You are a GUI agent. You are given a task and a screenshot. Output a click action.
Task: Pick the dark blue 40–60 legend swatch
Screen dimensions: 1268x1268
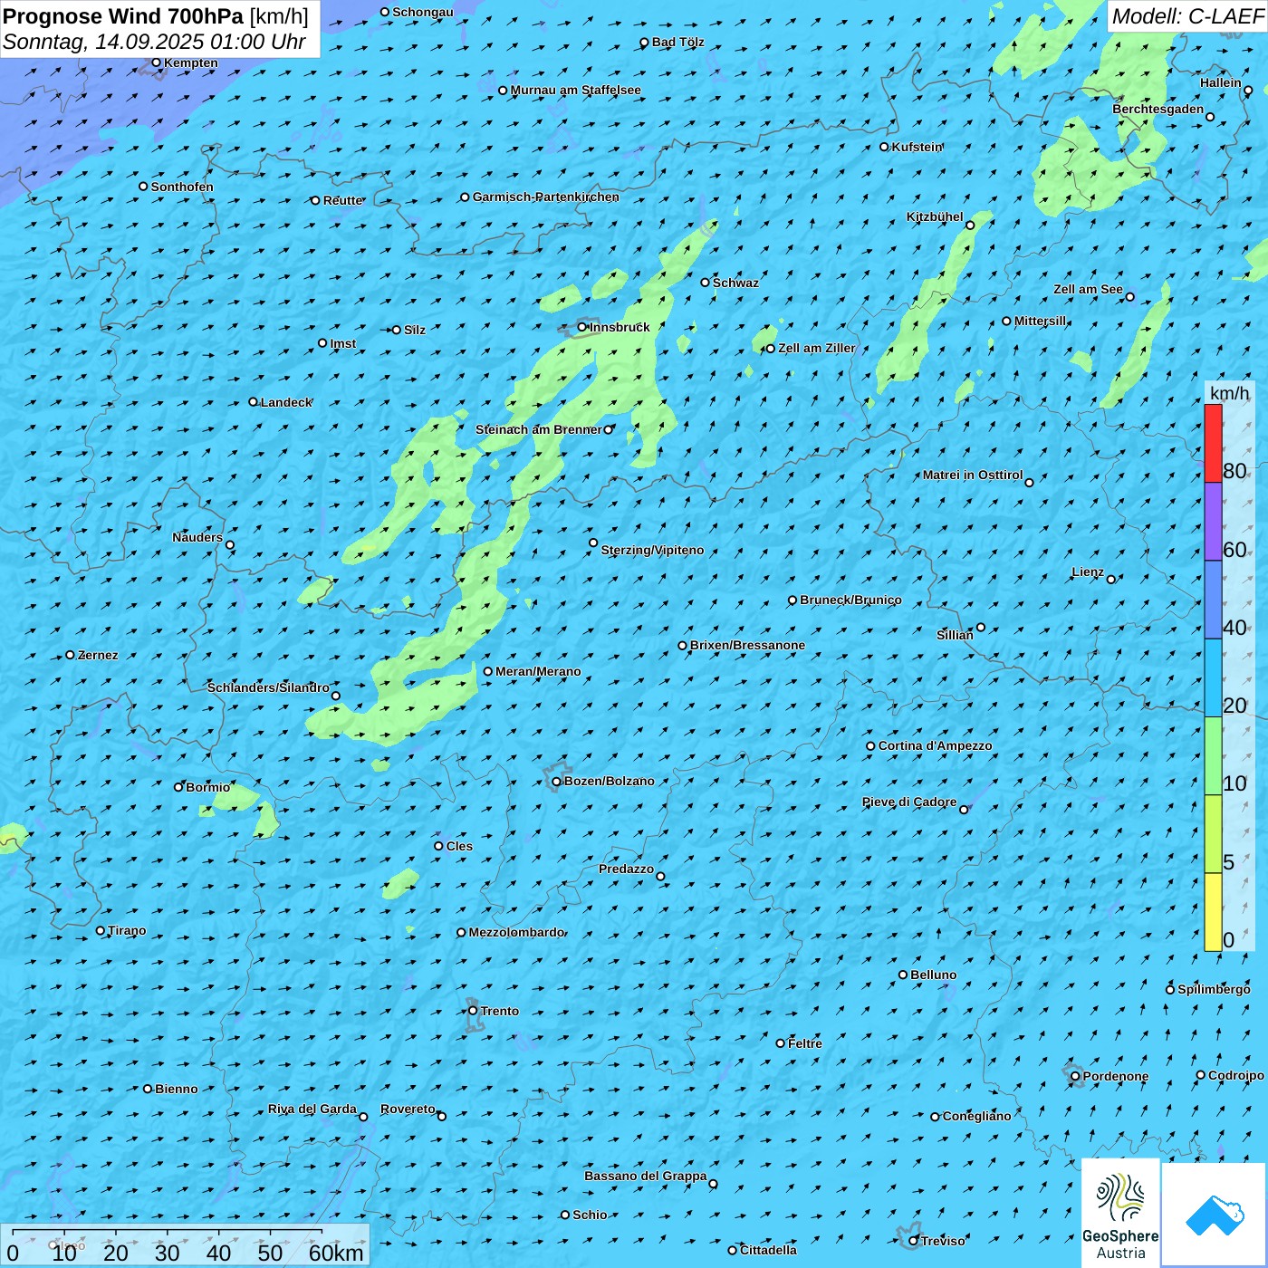[x=1213, y=600]
